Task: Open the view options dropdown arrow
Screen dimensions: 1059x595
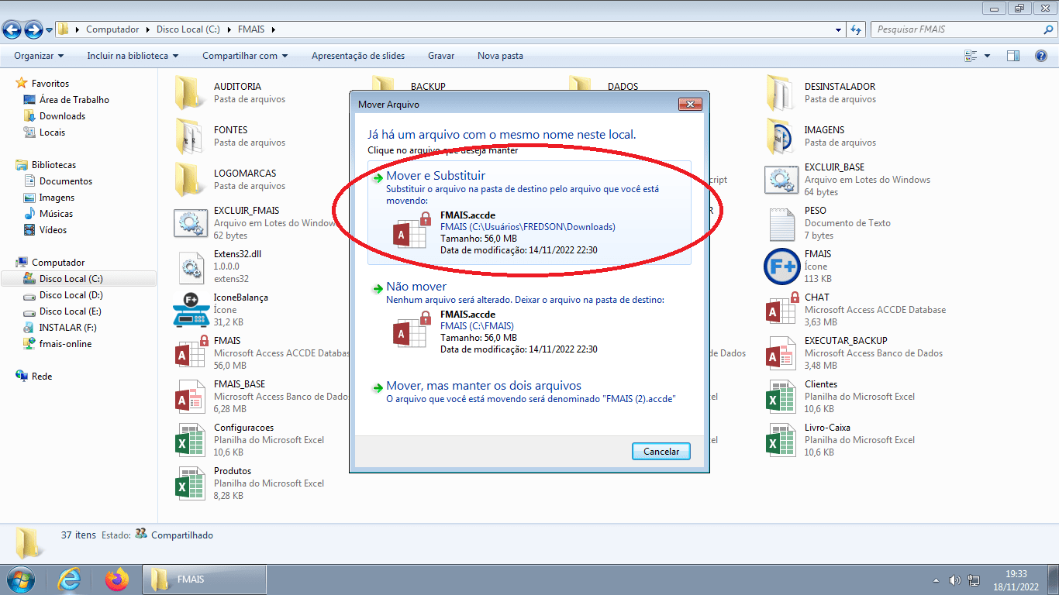Action: [x=987, y=56]
